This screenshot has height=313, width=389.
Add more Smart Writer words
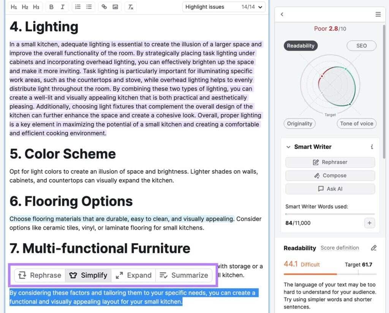point(369,223)
